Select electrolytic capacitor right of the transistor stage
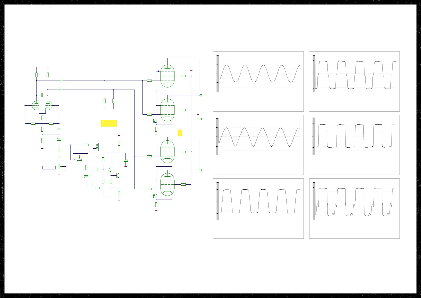Image resolution: width=421 pixels, height=298 pixels. tap(126, 161)
